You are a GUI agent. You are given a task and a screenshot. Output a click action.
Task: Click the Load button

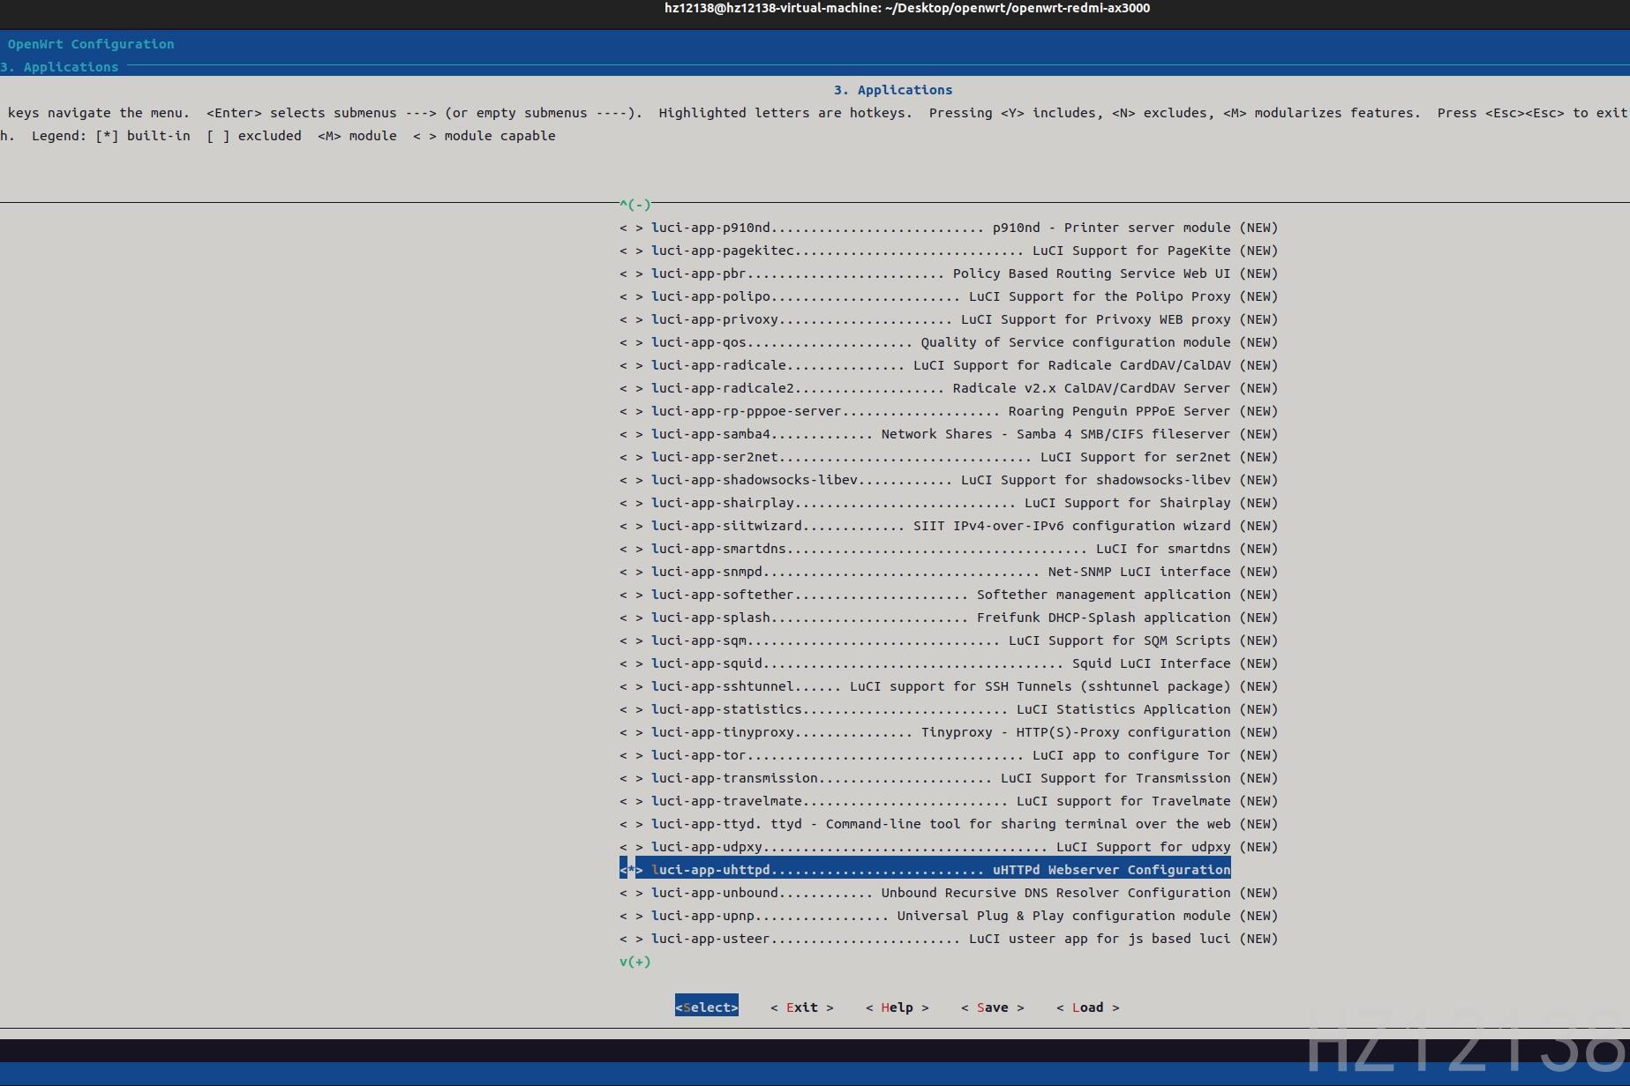[1088, 1007]
